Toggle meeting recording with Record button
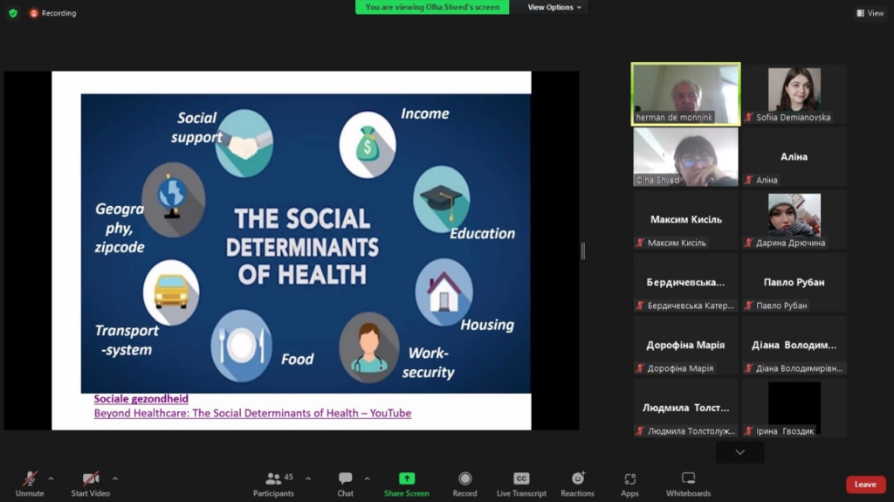Image resolution: width=894 pixels, height=502 pixels. (x=464, y=478)
